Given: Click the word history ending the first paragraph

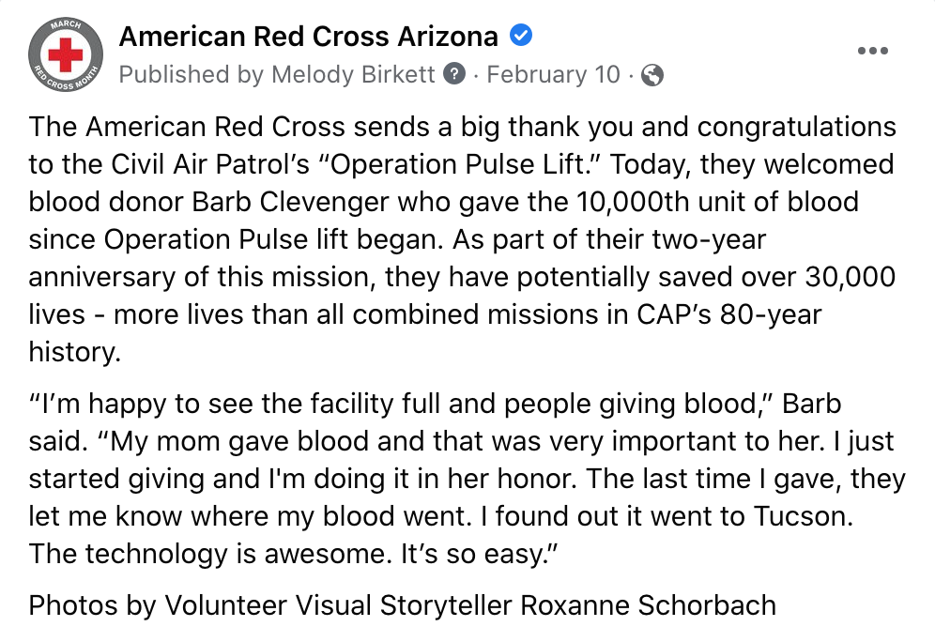Looking at the screenshot, I should click(x=74, y=352).
